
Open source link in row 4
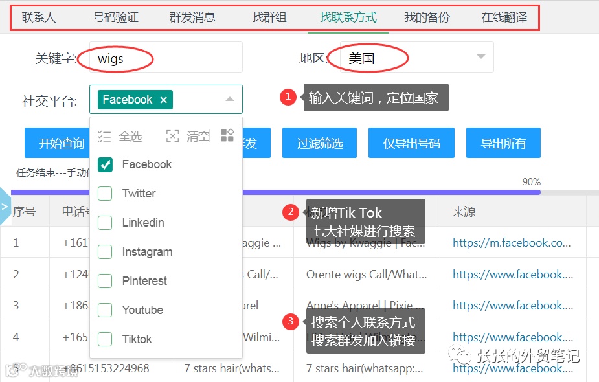513,337
